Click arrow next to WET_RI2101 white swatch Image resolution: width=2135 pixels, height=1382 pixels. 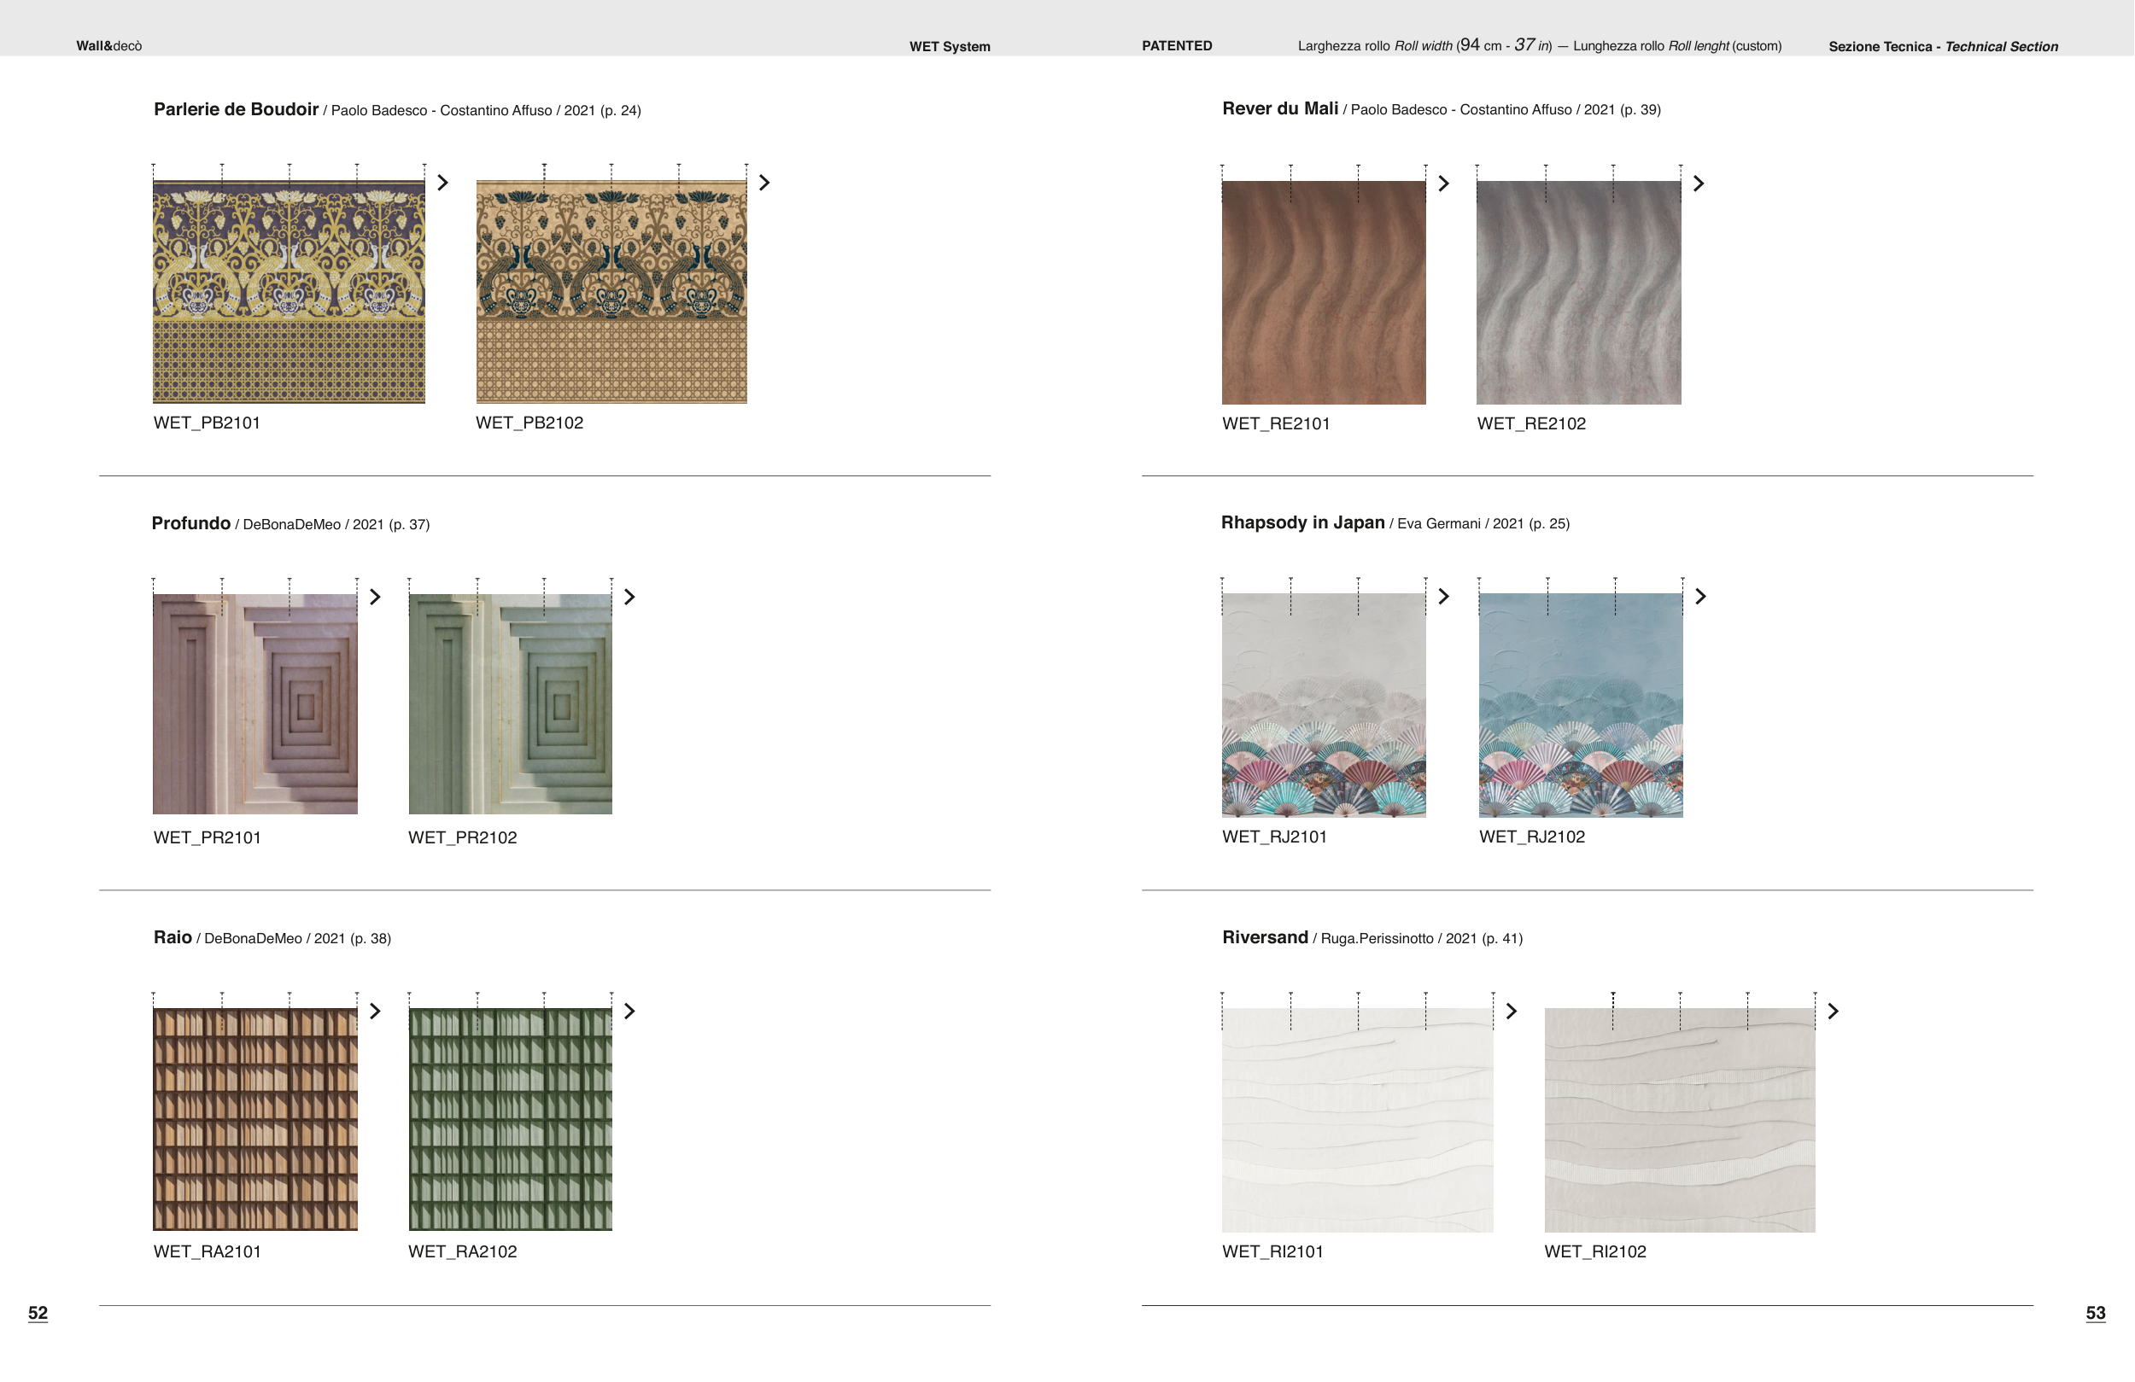click(1512, 1012)
